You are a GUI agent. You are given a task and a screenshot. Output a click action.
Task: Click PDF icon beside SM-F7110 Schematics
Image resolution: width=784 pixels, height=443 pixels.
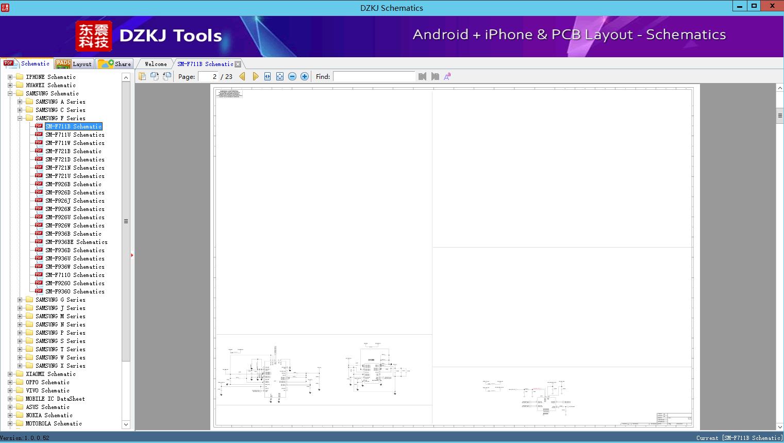click(39, 275)
